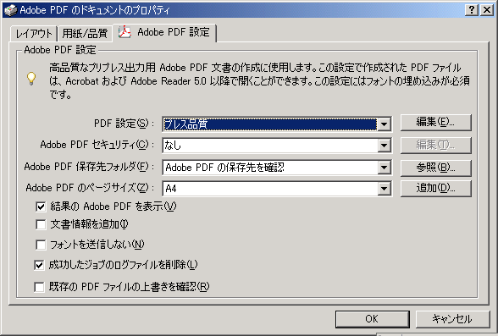The image size is (498, 336).
Task: Switch to the 用紙/品質 tab
Action: (x=85, y=34)
